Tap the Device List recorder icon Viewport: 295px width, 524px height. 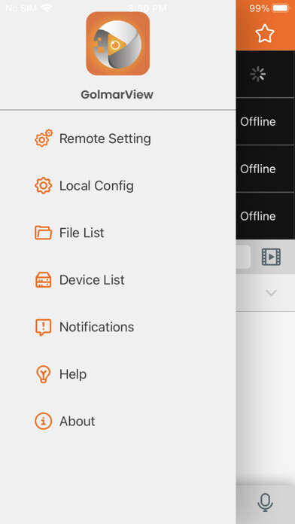click(x=44, y=280)
